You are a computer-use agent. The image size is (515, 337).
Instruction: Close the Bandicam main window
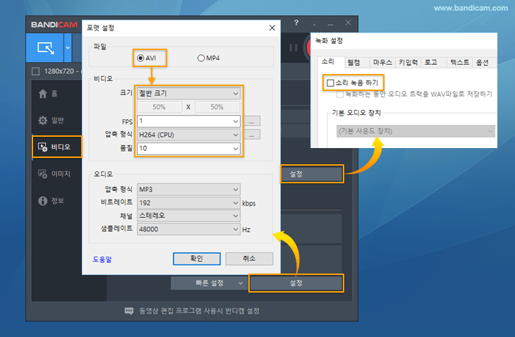[348, 23]
